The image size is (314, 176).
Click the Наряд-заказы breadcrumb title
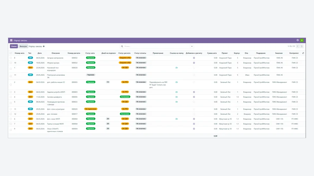(35, 46)
